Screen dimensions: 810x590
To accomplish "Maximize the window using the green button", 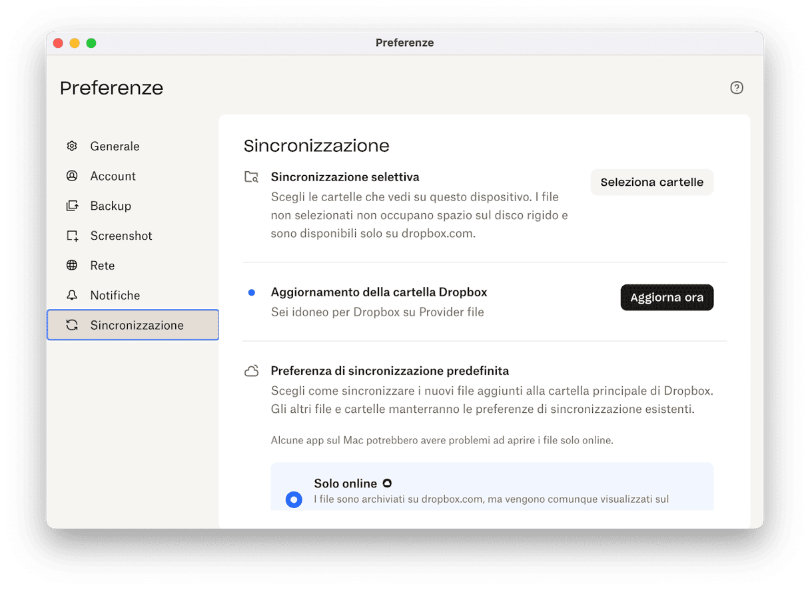I will pyautogui.click(x=91, y=43).
